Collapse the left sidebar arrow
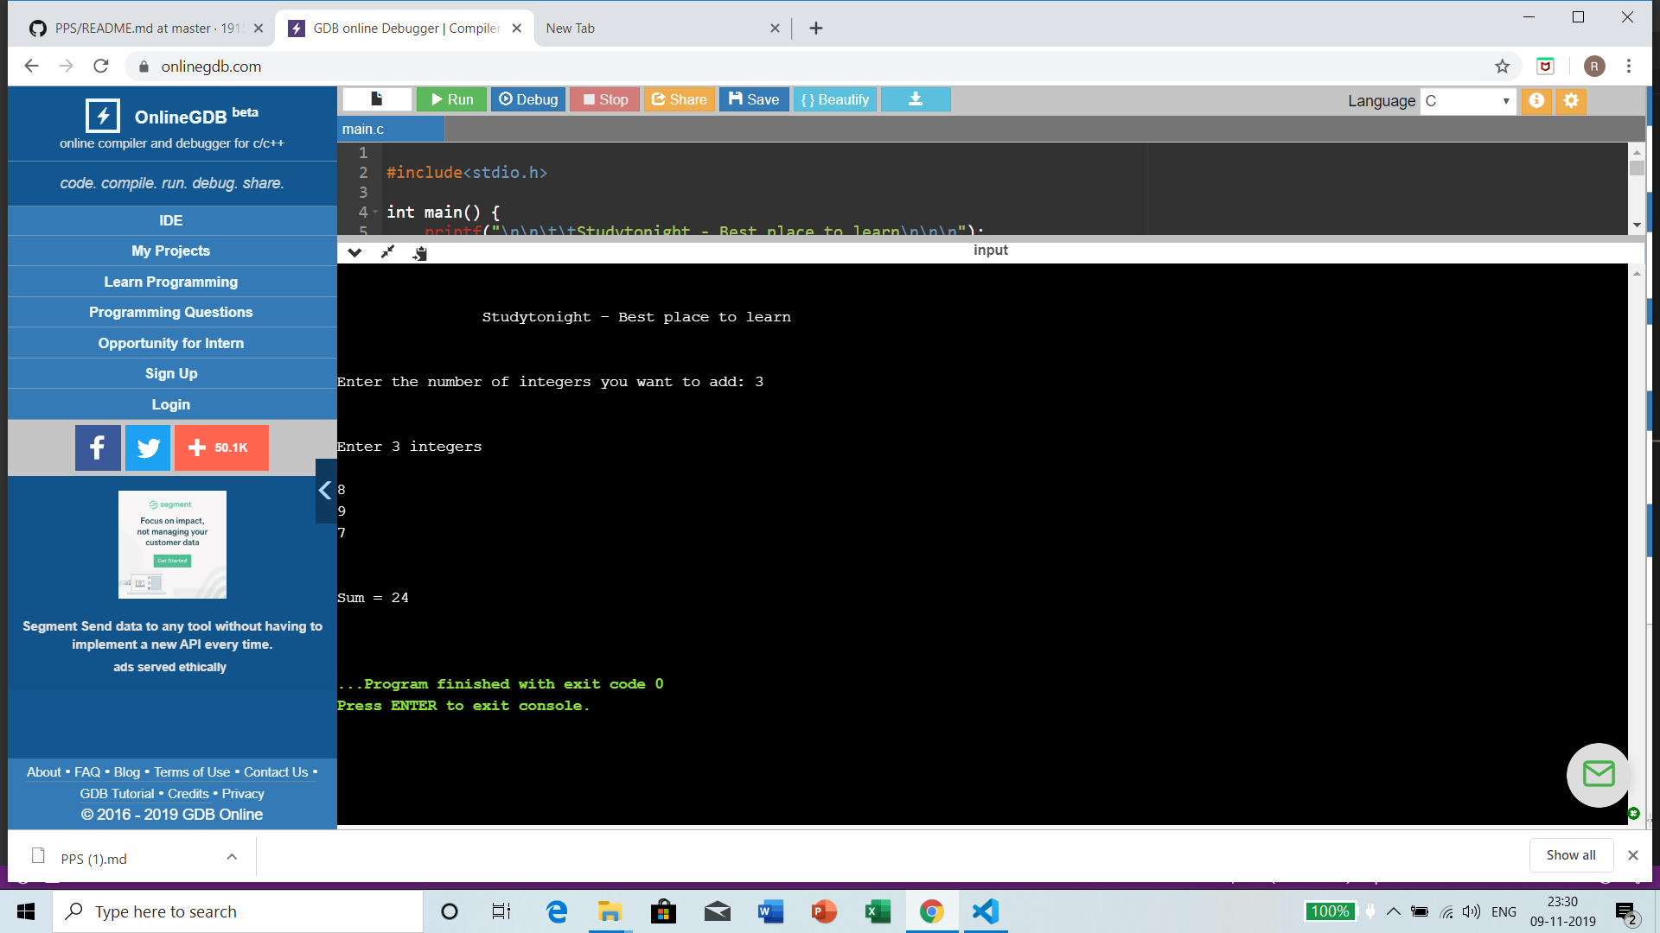 point(325,491)
